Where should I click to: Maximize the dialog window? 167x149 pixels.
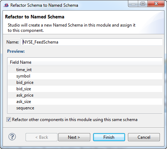pos(143,4)
